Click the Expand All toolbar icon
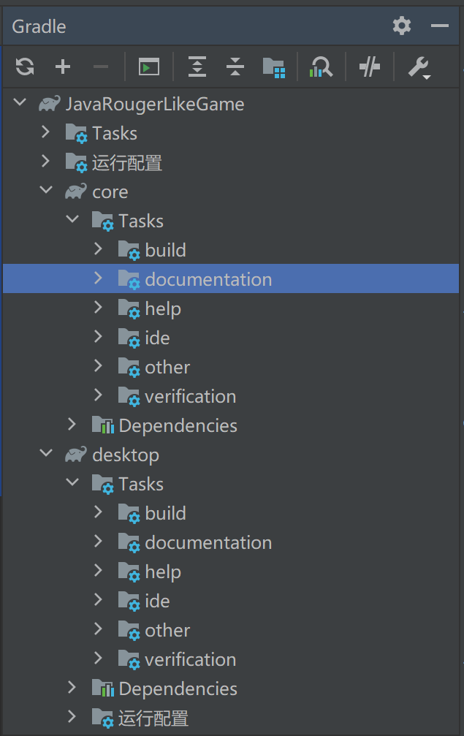Screen dimensions: 464x736 pyautogui.click(x=197, y=67)
